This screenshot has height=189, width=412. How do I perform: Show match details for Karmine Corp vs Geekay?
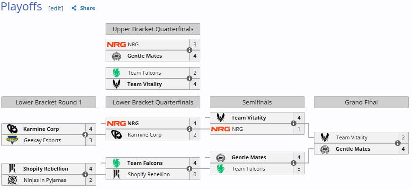(85, 135)
